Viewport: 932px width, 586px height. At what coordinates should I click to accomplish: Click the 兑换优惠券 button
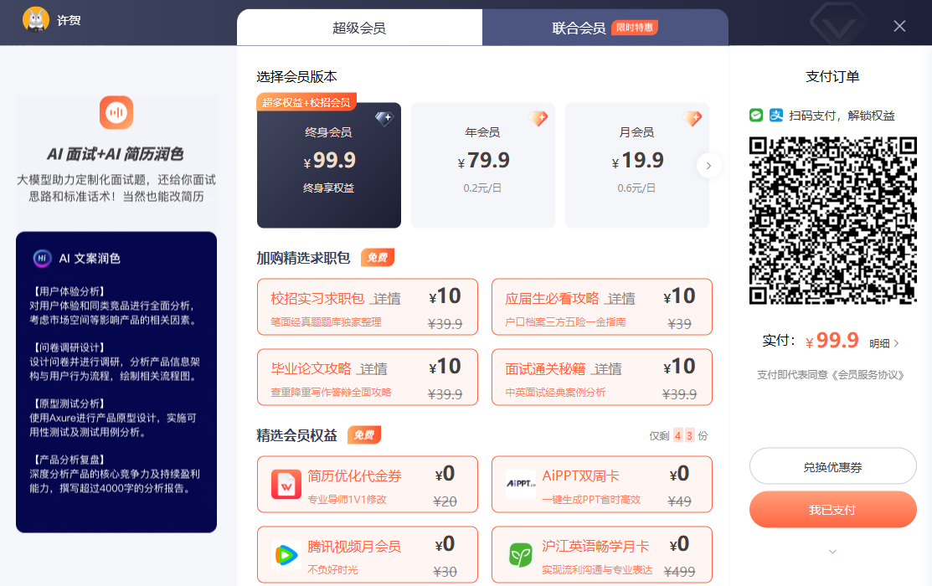click(x=832, y=466)
